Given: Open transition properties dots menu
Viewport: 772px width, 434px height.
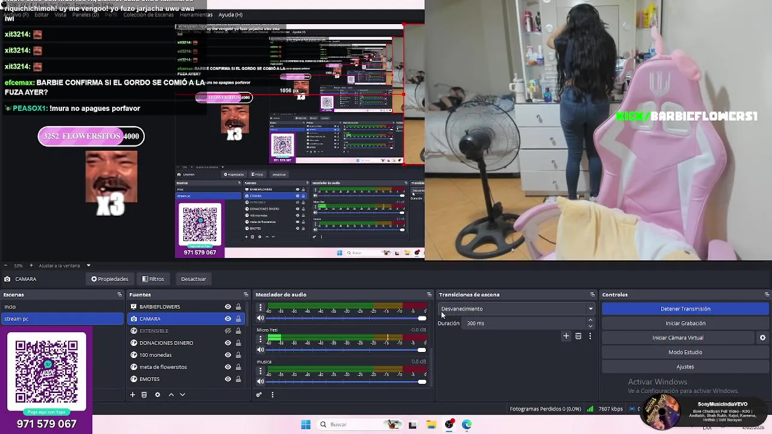Looking at the screenshot, I should [590, 336].
